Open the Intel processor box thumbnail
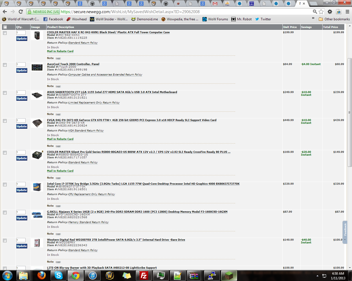 click(37, 187)
